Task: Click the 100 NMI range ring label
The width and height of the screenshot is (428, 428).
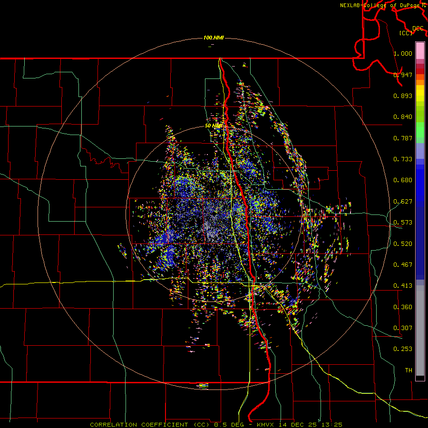Action: point(214,38)
